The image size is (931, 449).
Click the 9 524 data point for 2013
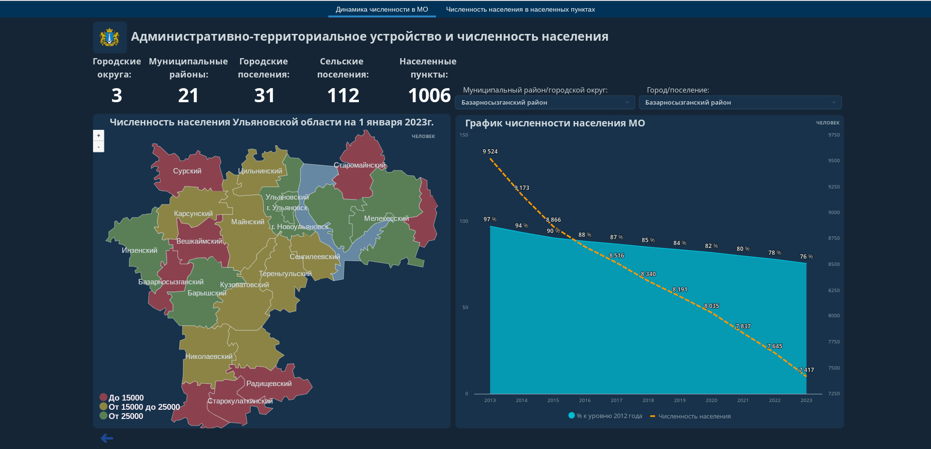pyautogui.click(x=490, y=158)
